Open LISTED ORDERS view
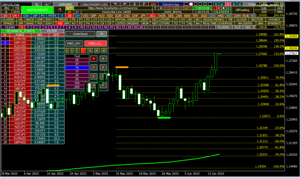The image size is (301, 178). [x=127, y=23]
